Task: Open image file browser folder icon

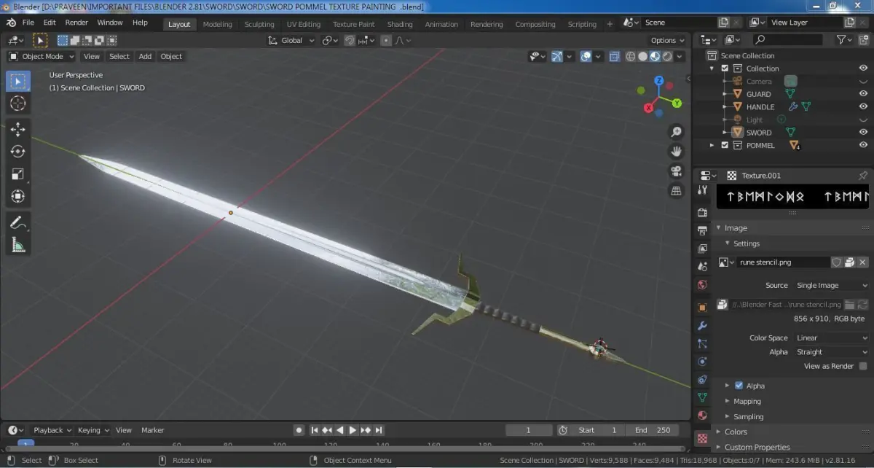Action: pos(849,305)
